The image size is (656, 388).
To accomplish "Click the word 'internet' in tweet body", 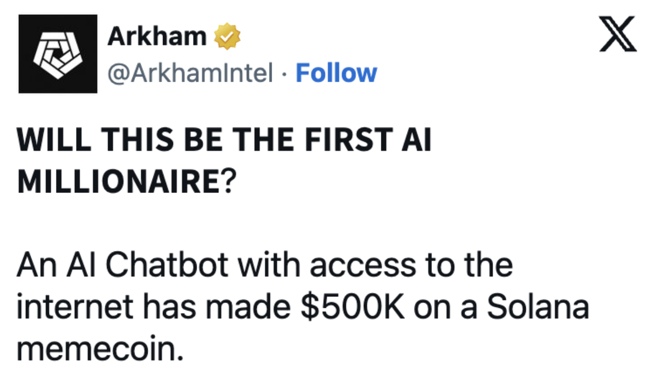I will point(73,307).
